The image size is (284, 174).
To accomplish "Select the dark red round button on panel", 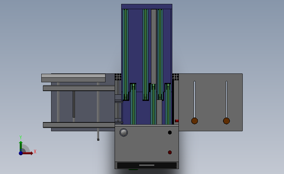I will coord(170,152).
